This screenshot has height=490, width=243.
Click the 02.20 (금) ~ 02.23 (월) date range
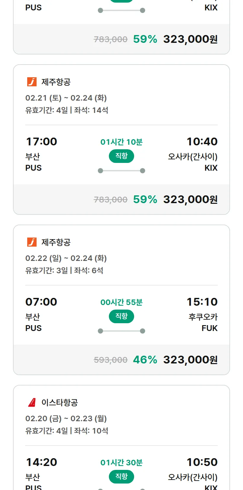click(66, 418)
